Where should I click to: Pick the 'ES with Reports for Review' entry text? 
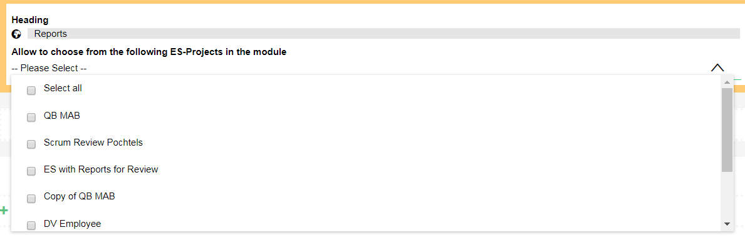tap(101, 169)
